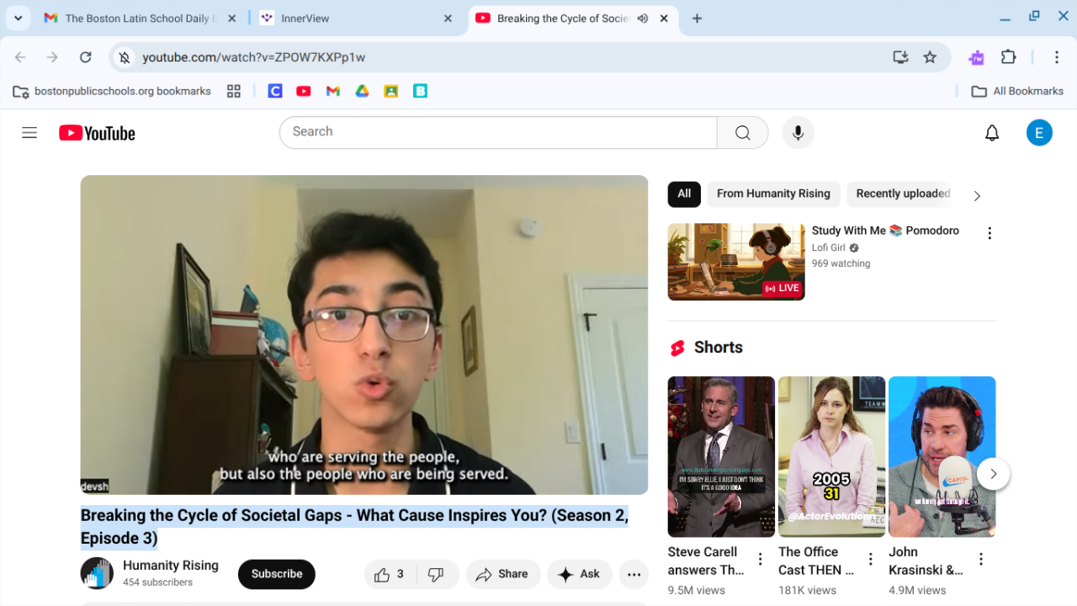1077x606 pixels.
Task: Open more actions for the video
Action: pos(634,574)
